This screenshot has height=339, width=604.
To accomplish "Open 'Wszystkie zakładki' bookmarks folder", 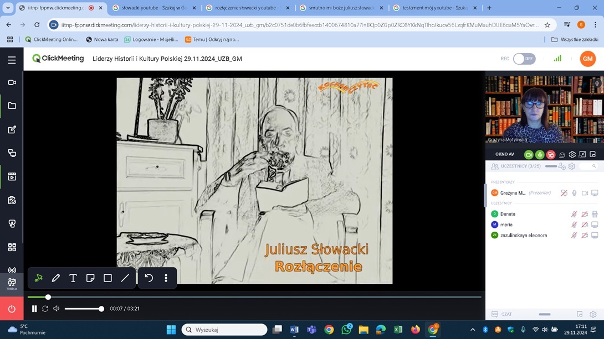I will [575, 39].
